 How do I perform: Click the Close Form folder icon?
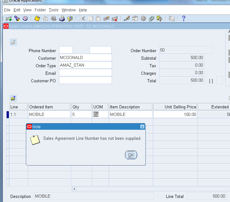70,19
